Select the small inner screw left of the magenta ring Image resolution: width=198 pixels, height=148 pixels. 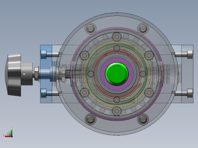tap(91, 74)
